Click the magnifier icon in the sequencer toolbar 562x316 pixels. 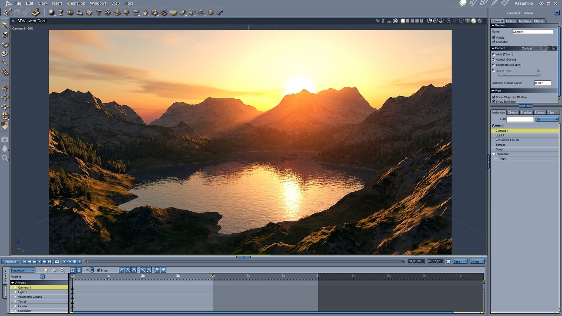[63, 270]
